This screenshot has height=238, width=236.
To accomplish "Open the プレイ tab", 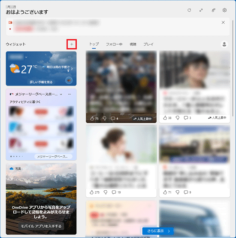I will 148,44.
